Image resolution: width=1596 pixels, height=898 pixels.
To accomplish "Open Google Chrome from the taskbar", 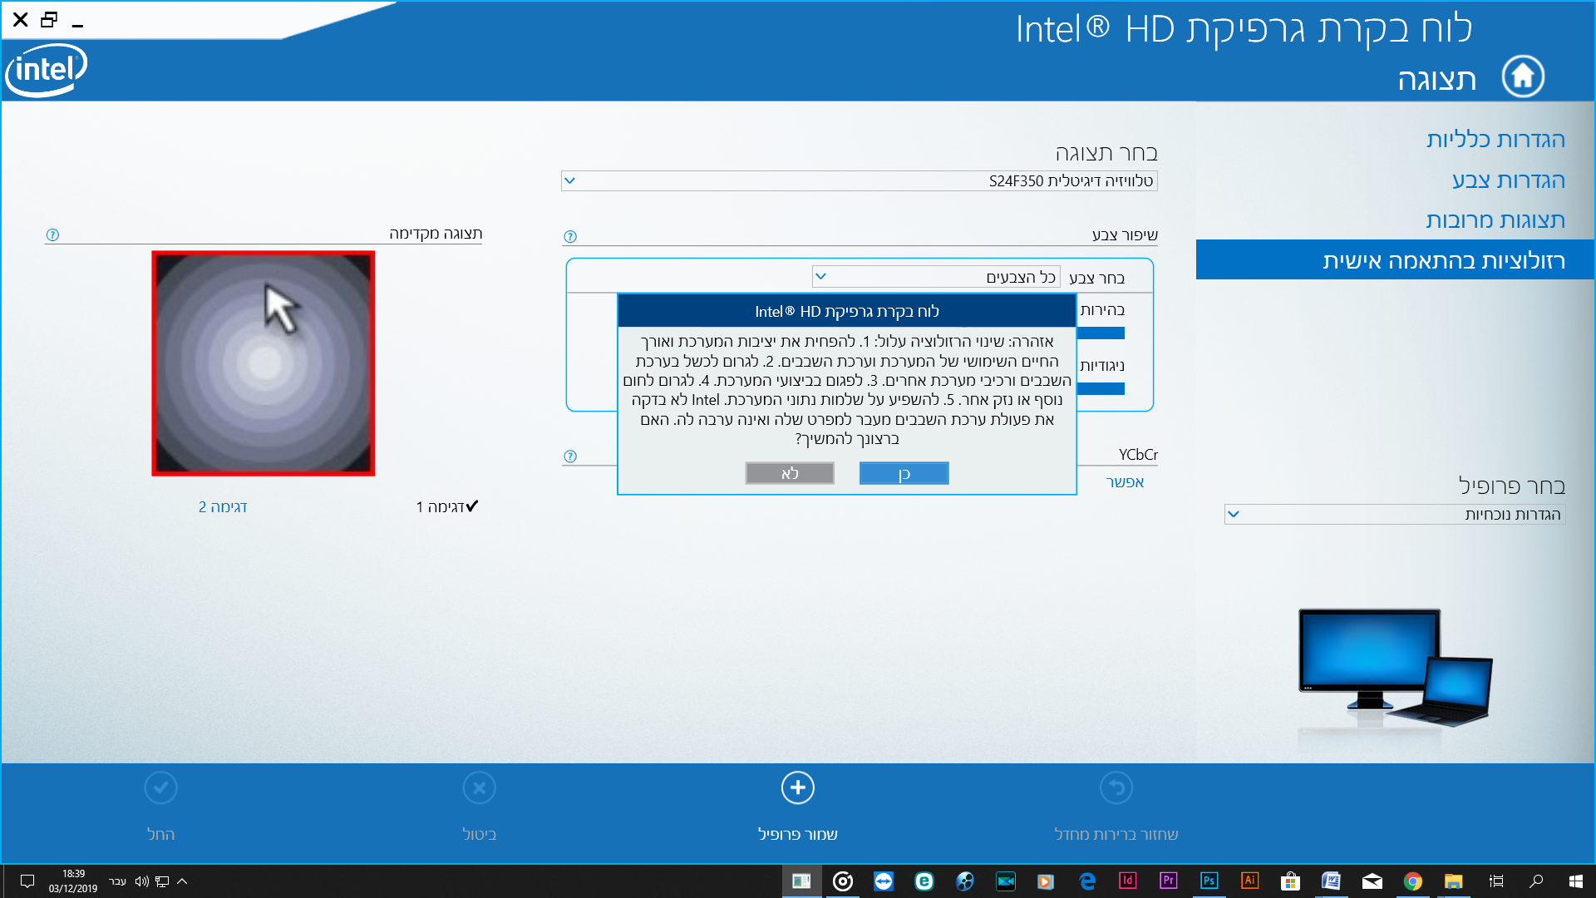I will pyautogui.click(x=1412, y=881).
